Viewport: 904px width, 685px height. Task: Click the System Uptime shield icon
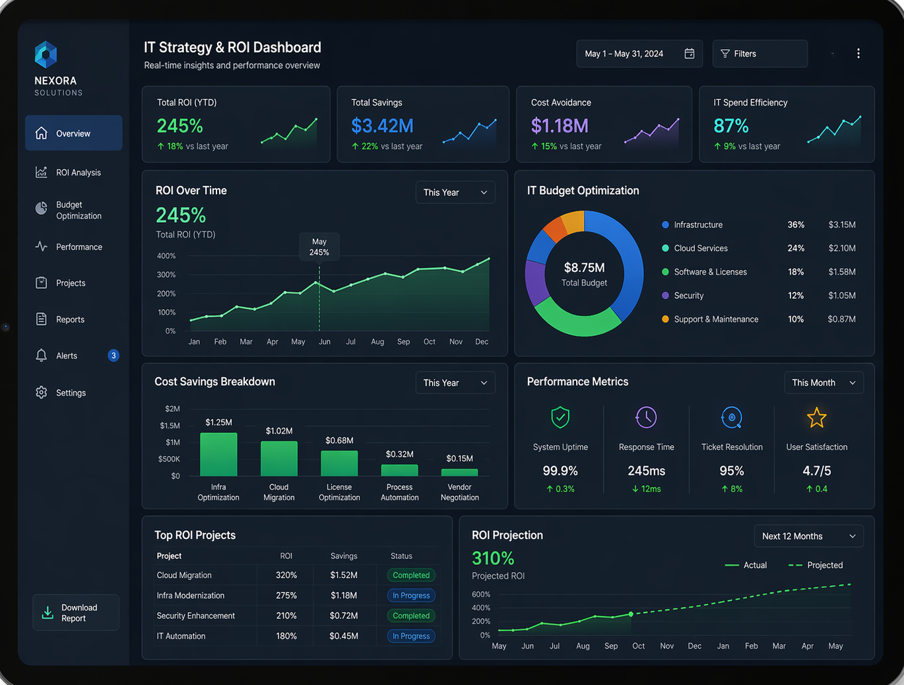[560, 417]
